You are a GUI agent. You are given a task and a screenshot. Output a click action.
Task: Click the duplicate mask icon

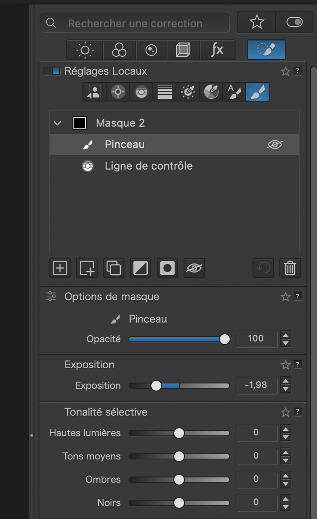pos(114,268)
